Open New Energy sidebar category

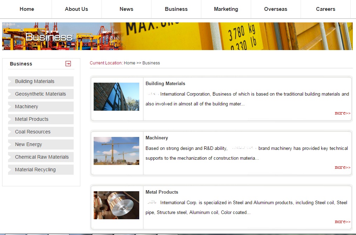(28, 144)
